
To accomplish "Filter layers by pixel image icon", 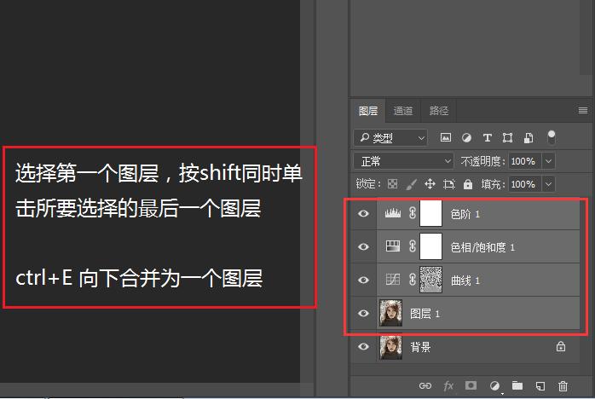I will (446, 137).
